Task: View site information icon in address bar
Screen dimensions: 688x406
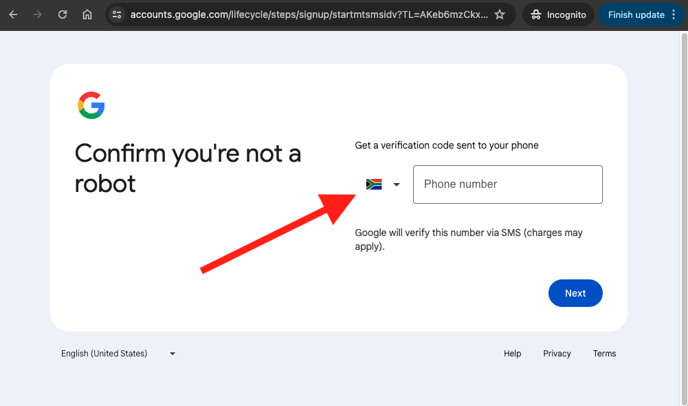Action: (117, 14)
